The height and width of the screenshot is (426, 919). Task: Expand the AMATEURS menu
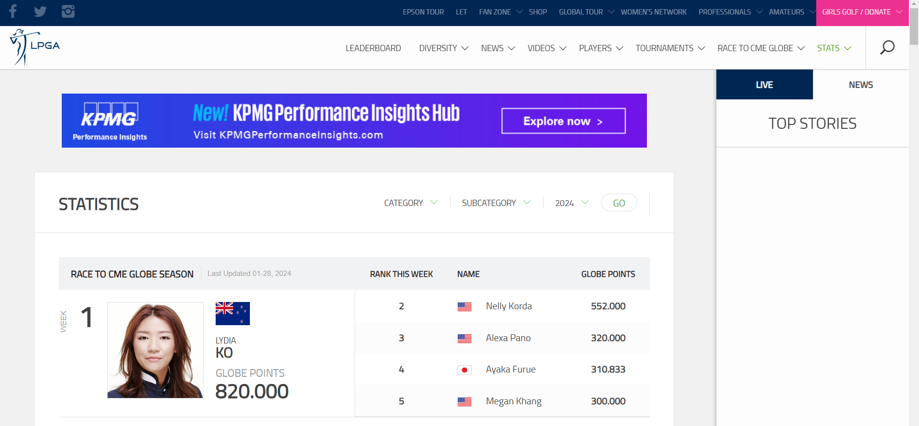click(792, 12)
